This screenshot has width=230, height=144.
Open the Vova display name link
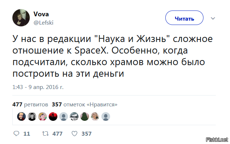click(41, 14)
